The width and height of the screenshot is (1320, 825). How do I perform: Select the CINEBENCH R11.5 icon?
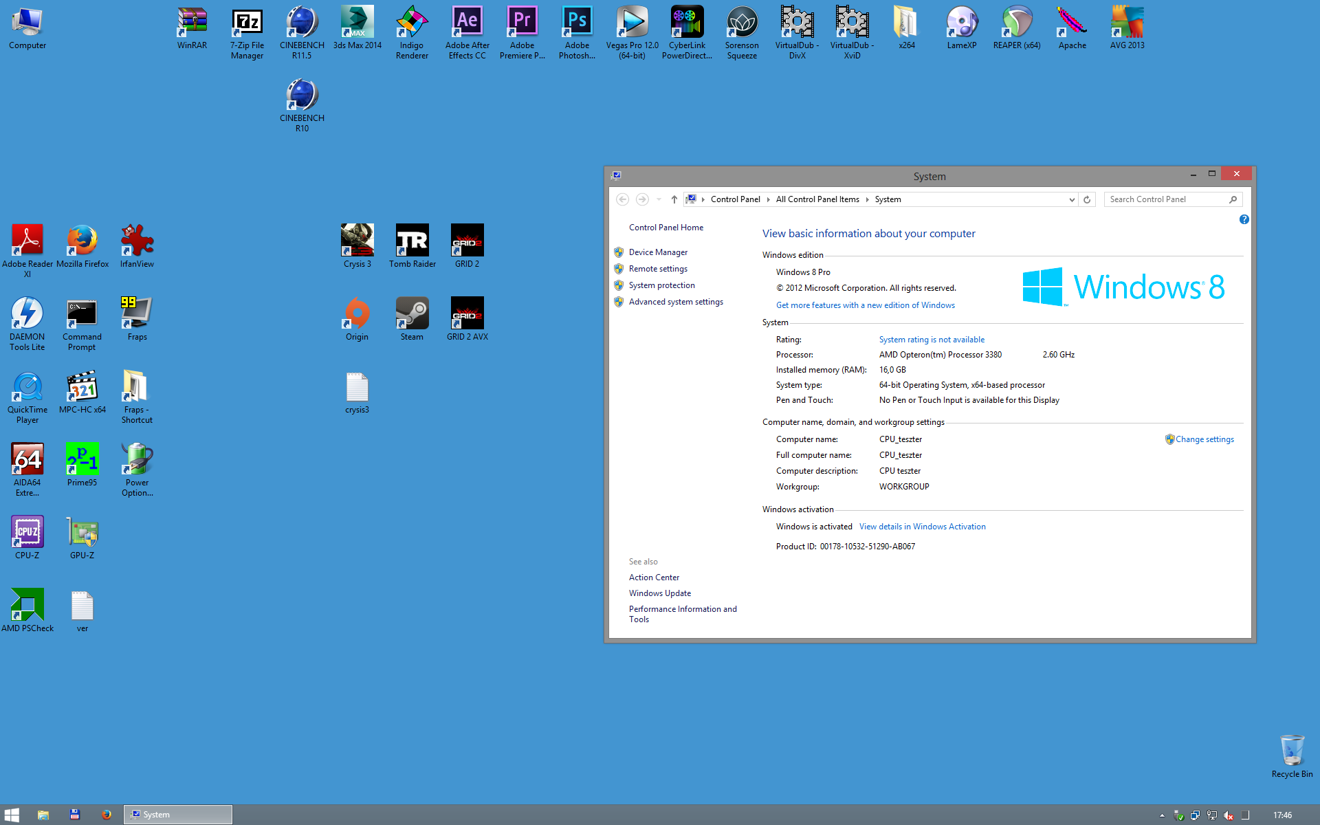point(302,33)
